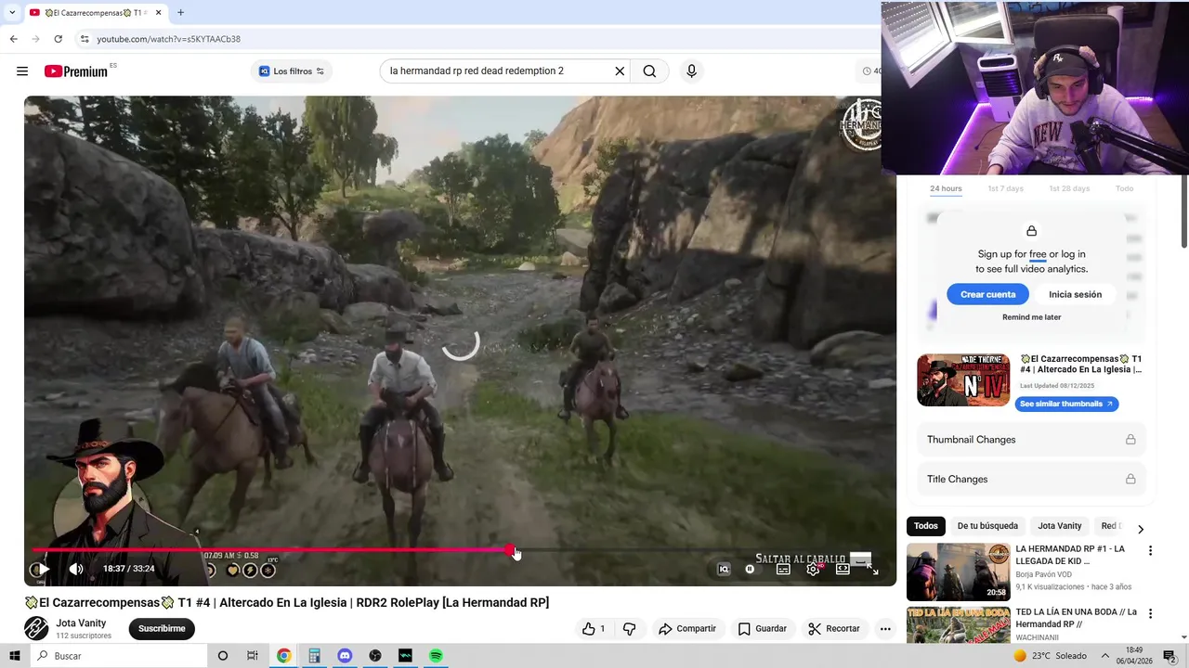Dislike the video with the thumbs-down icon

click(629, 629)
